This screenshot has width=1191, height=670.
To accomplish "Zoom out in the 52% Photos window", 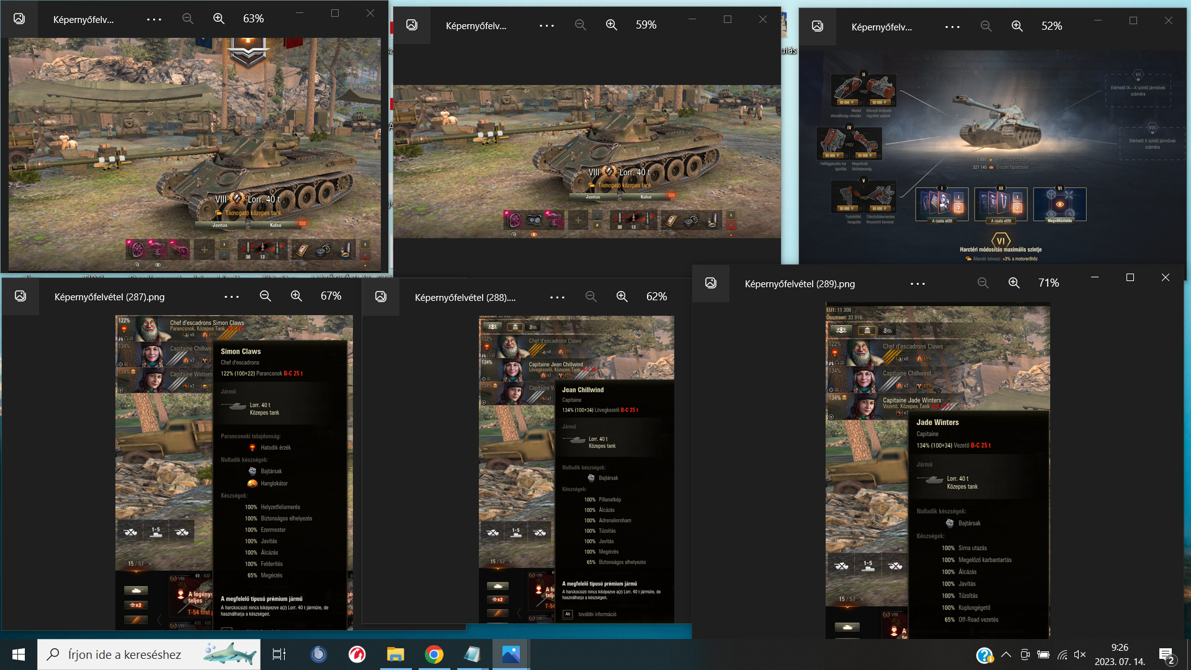I will pos(986,26).
